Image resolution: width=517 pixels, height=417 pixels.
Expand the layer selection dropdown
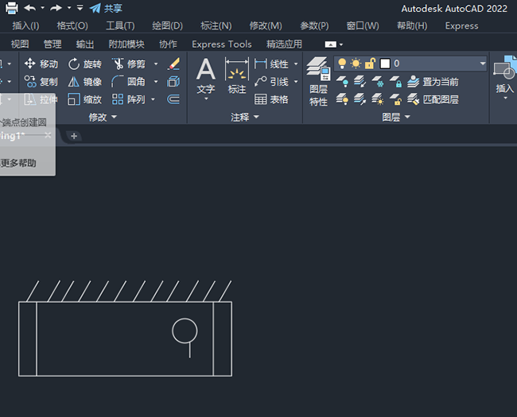click(x=482, y=64)
